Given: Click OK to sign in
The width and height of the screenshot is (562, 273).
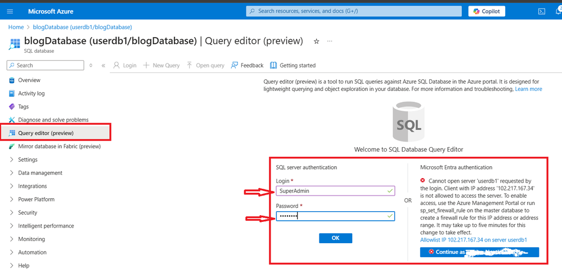Looking at the screenshot, I should [335, 238].
